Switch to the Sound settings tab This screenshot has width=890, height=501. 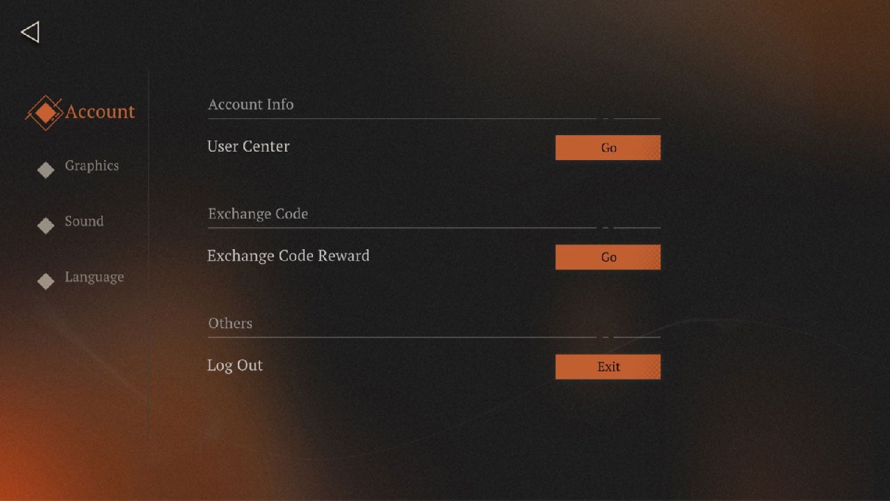coord(83,221)
